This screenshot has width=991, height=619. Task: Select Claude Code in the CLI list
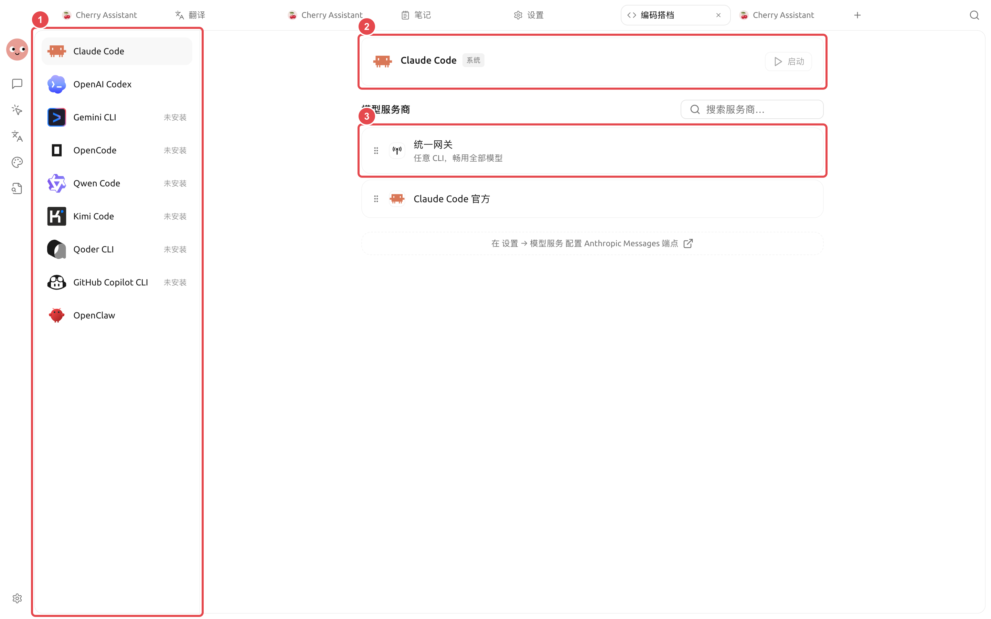[x=117, y=51]
